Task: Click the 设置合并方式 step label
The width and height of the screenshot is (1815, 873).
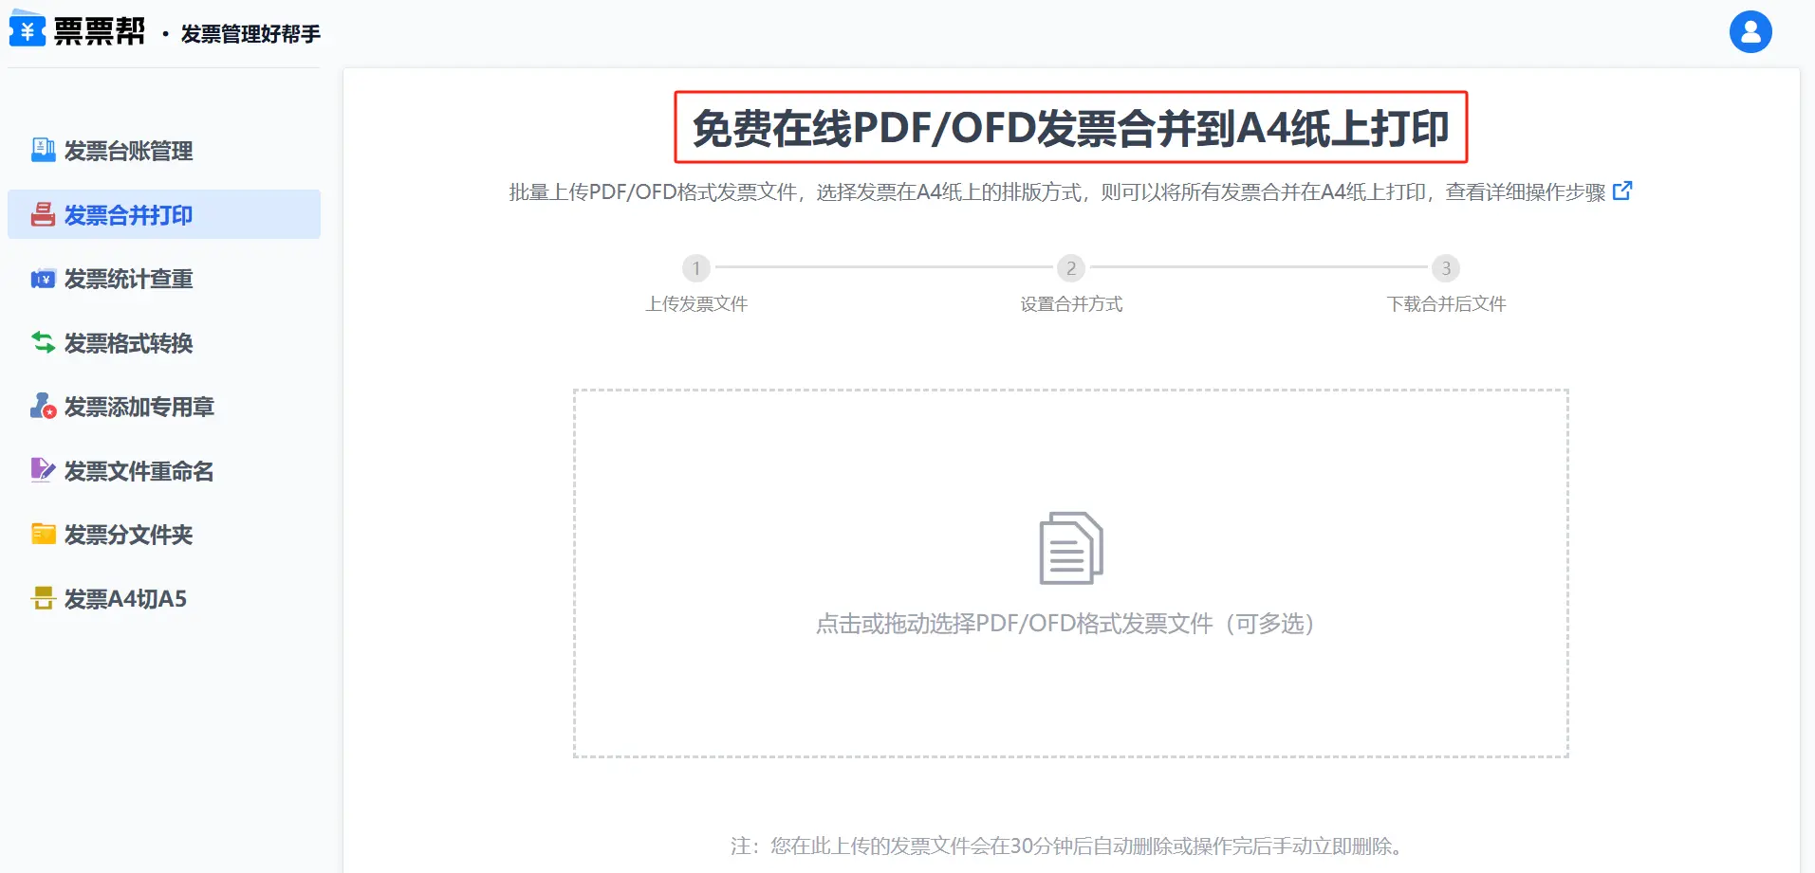Action: click(1071, 303)
